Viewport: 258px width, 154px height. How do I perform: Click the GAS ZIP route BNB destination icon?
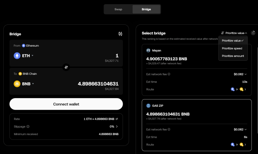coord(241,144)
